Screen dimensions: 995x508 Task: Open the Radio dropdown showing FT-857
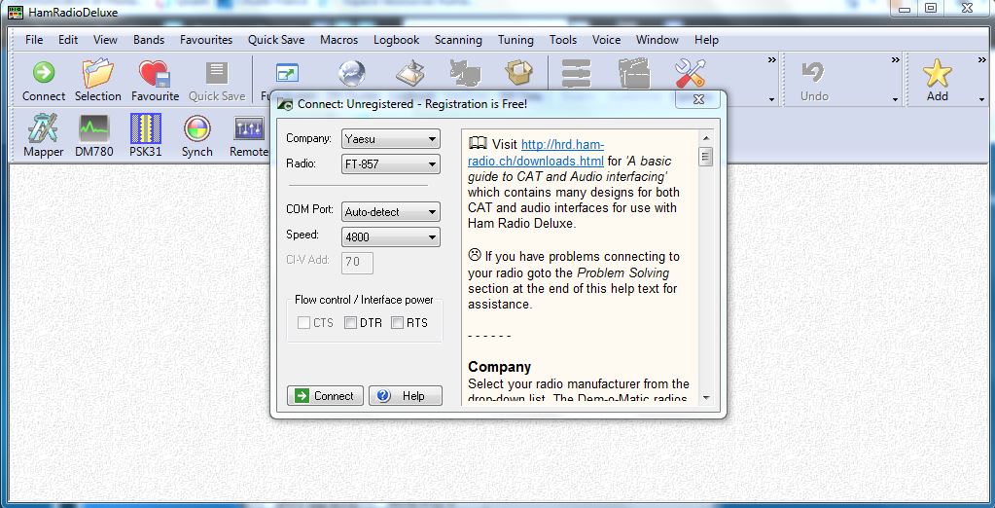coord(391,163)
